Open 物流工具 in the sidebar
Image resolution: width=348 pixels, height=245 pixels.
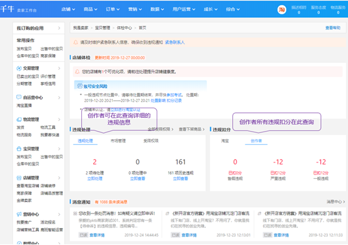[48, 127]
